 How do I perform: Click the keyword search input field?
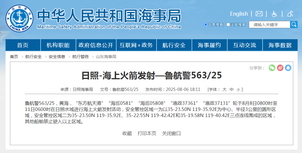[x=269, y=25]
